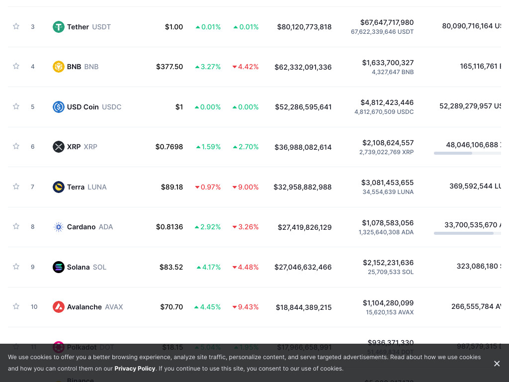Click Solana circulating supply 323,086,180

479,267
